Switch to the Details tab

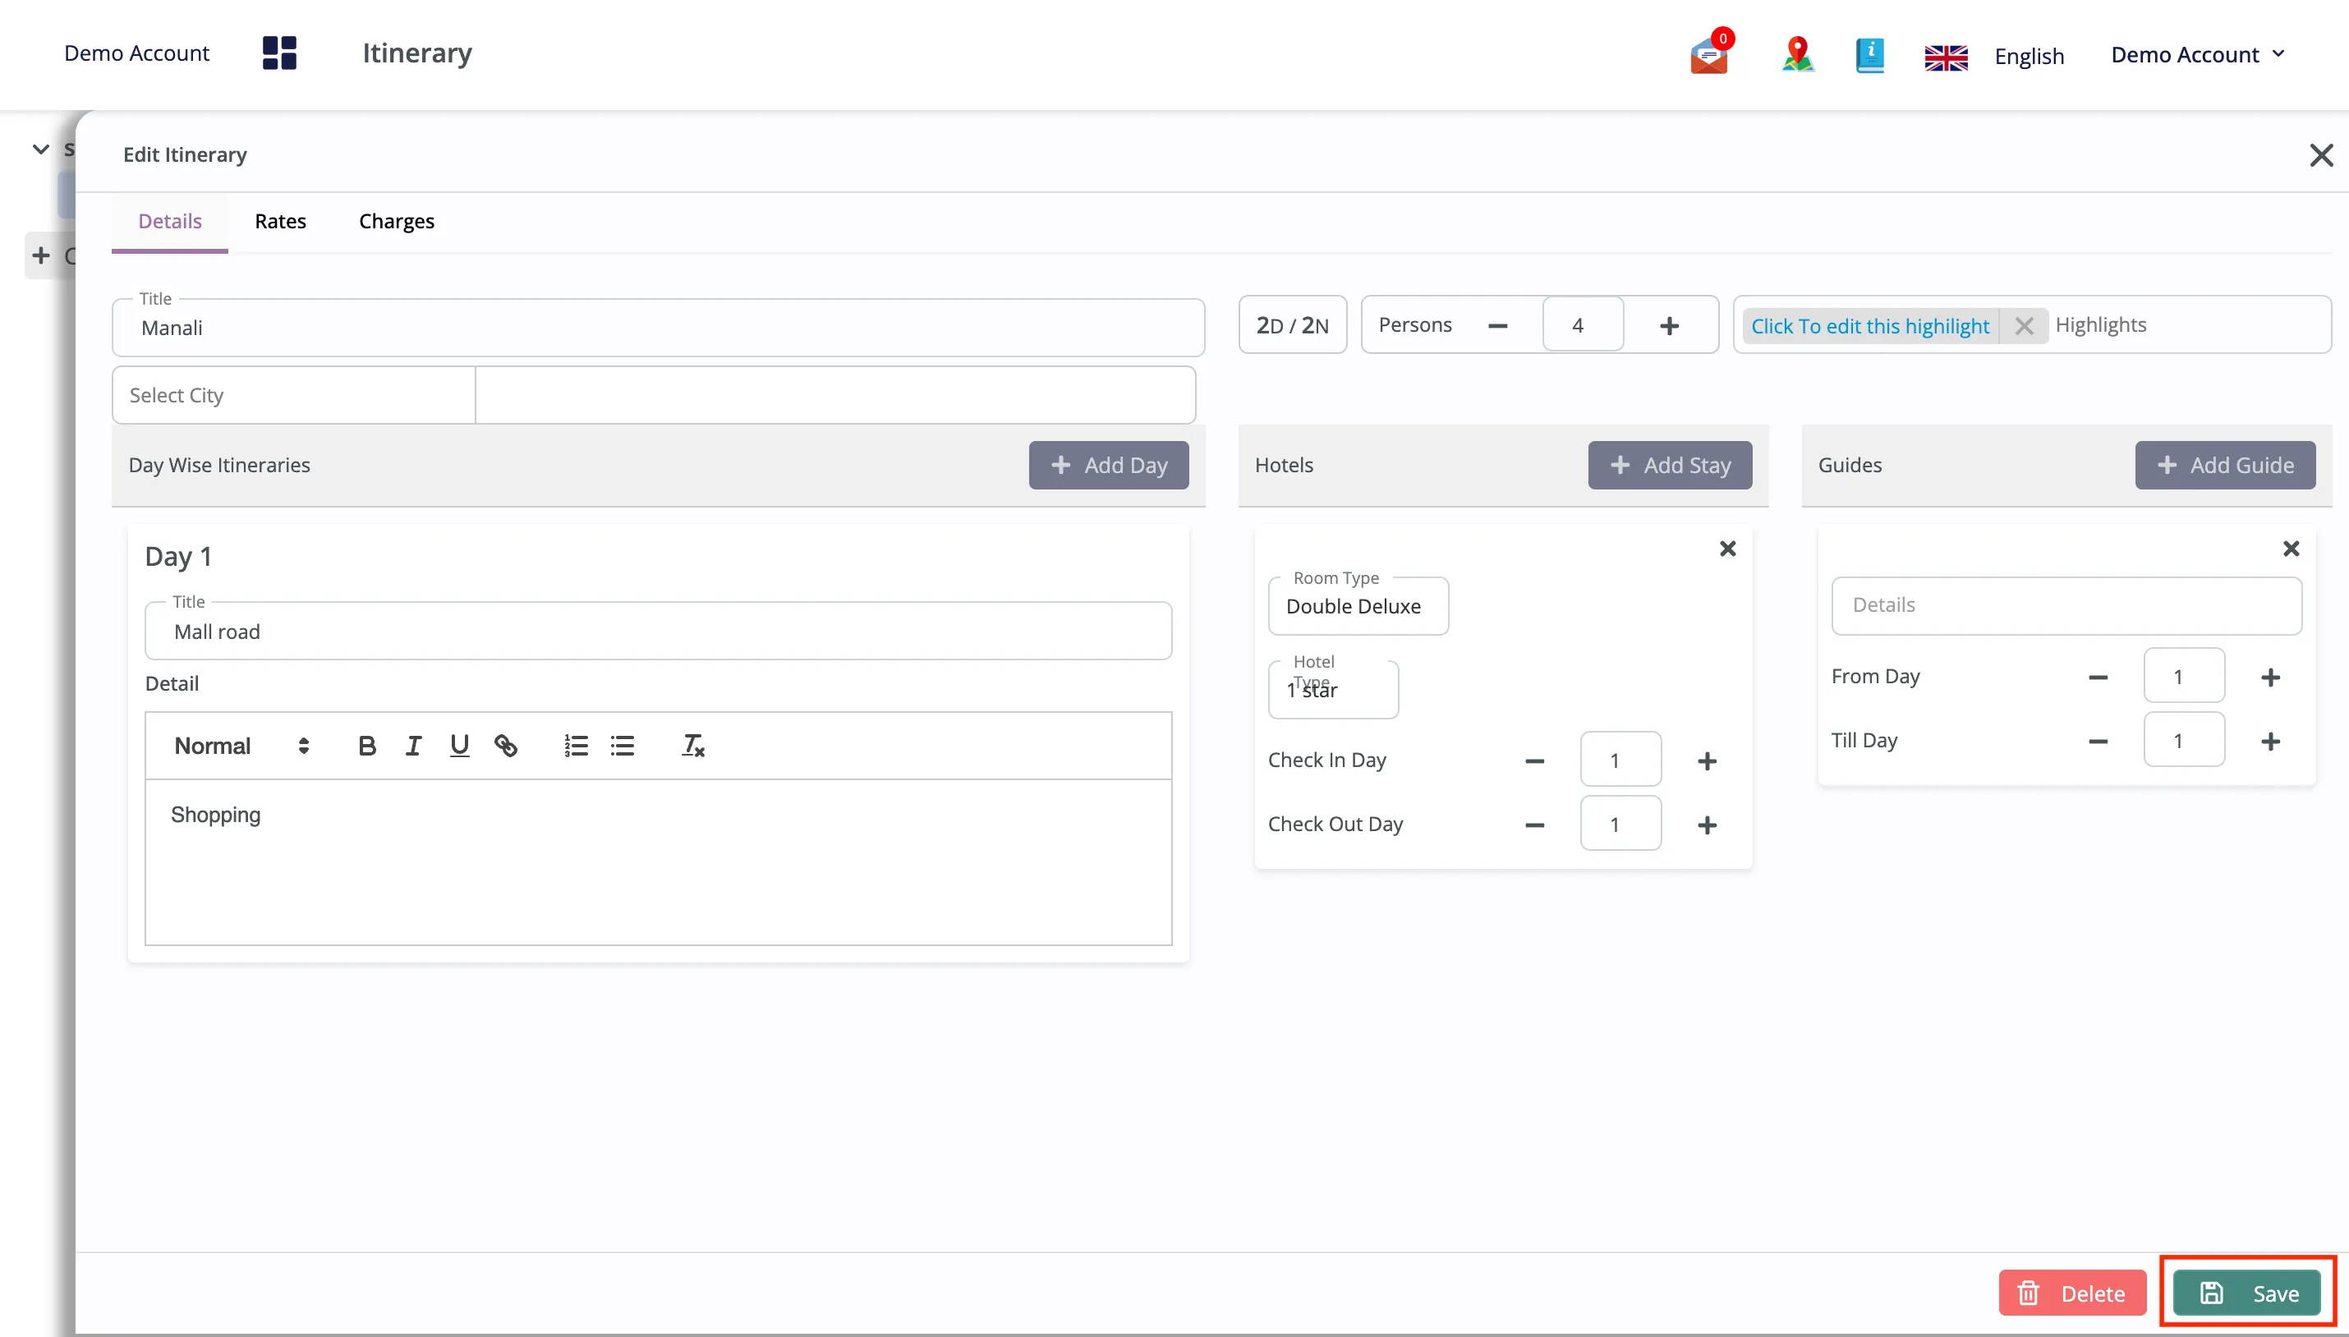[x=170, y=221]
